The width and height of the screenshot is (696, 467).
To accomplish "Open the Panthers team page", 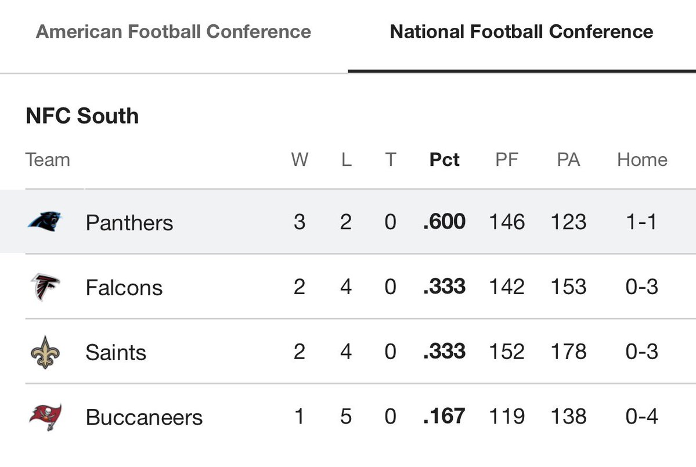I will click(129, 222).
